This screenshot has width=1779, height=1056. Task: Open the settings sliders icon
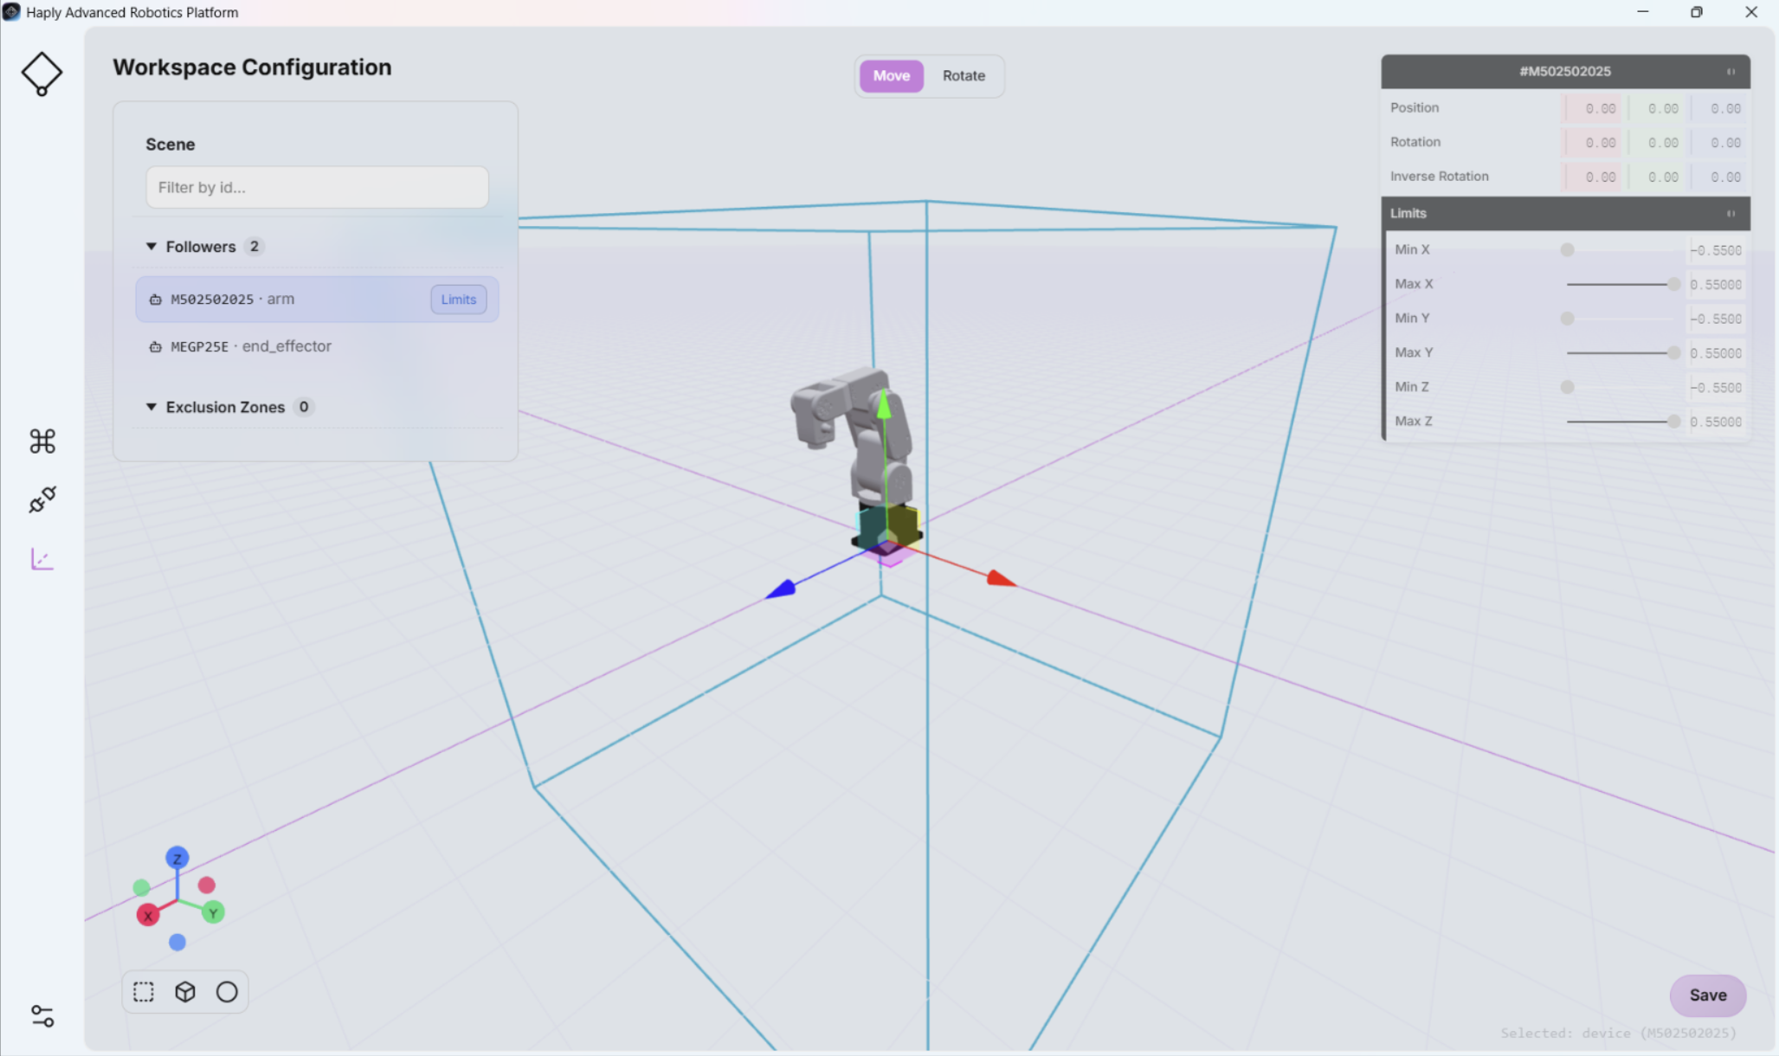click(42, 1015)
